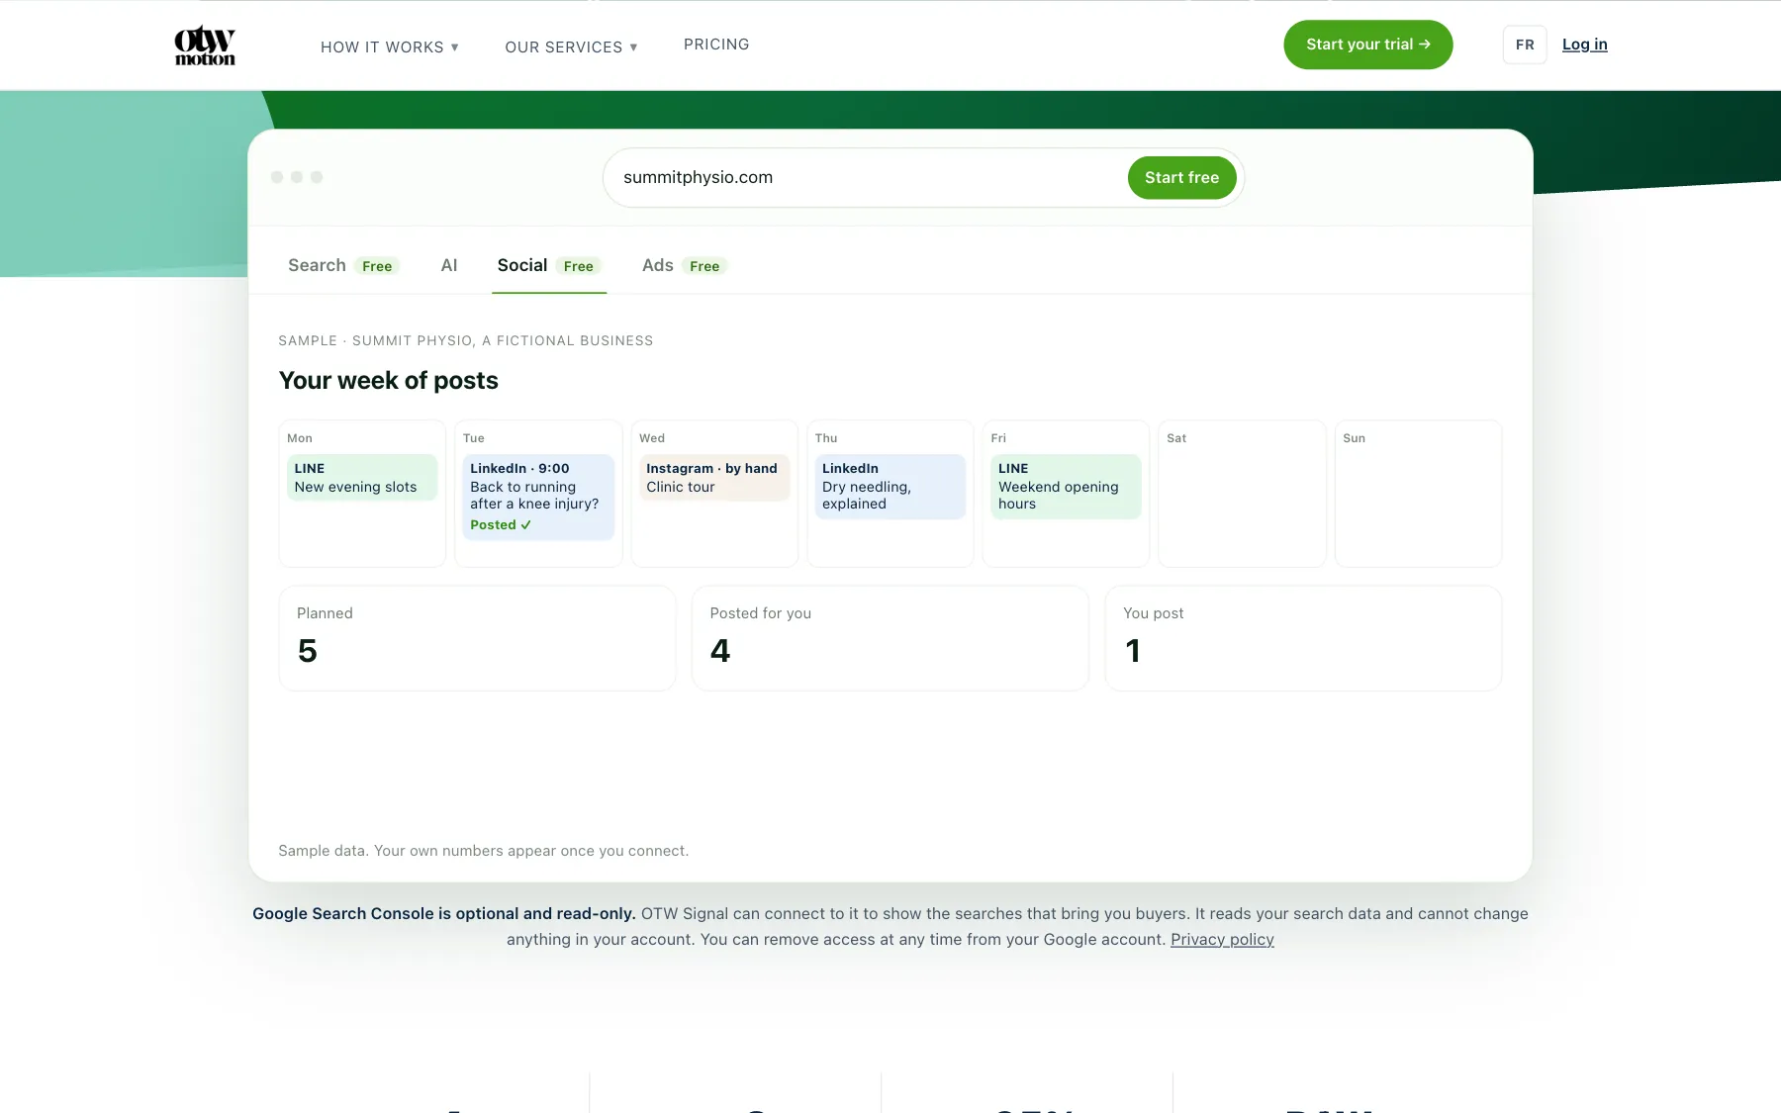Screen dimensions: 1781x1113
Task: Switch to the AI tab
Action: tap(449, 265)
